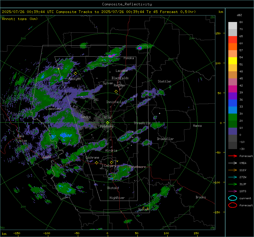254x237 pixels.
Task: Click the Airdrie city label
Action: click(111, 150)
